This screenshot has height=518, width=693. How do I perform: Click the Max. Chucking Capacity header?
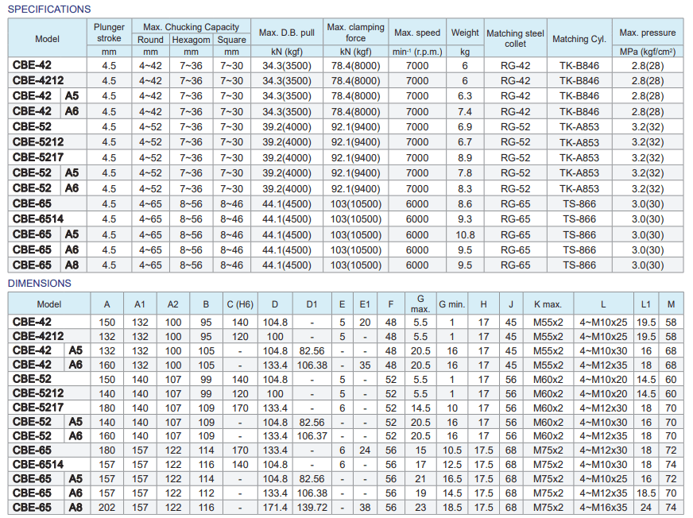click(191, 27)
